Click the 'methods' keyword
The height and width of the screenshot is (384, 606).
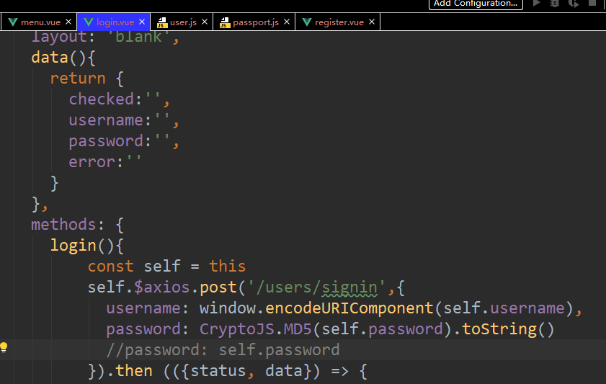[63, 225]
